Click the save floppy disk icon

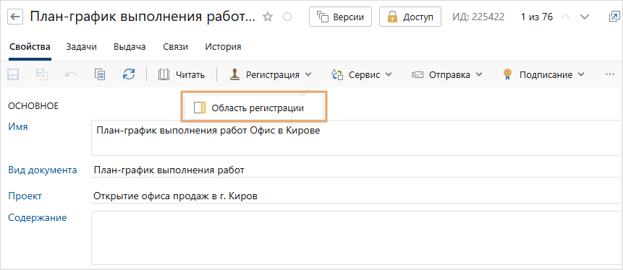(x=14, y=74)
